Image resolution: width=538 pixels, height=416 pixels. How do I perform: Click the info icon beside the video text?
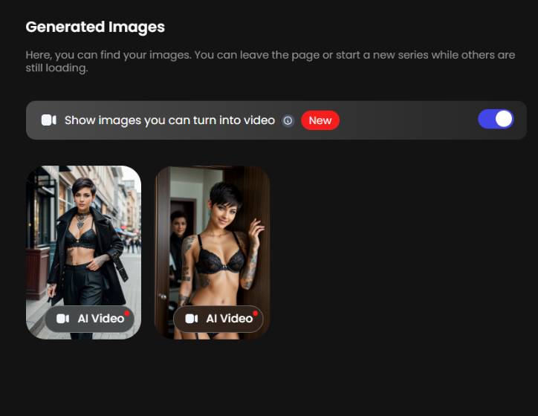click(288, 120)
